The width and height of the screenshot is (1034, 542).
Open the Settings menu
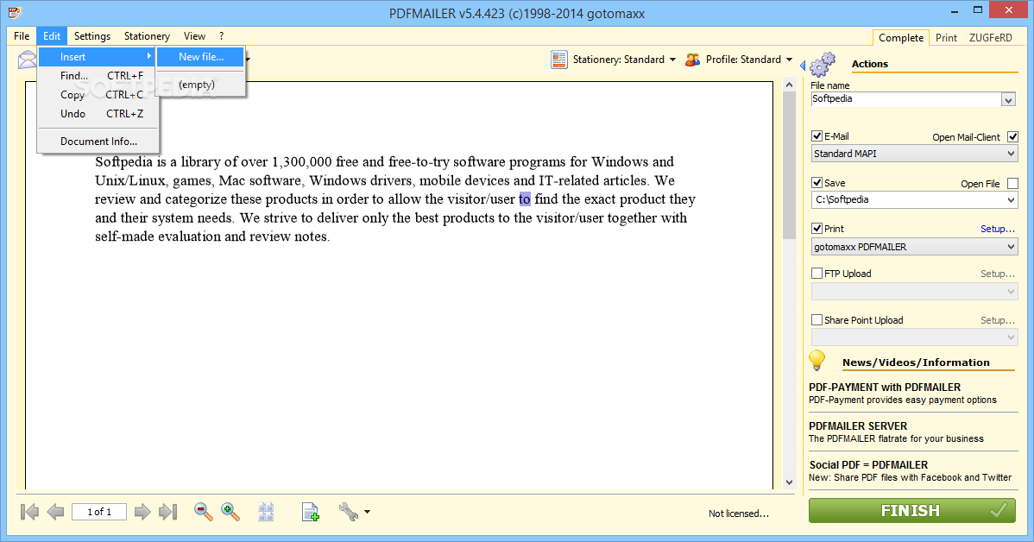92,36
